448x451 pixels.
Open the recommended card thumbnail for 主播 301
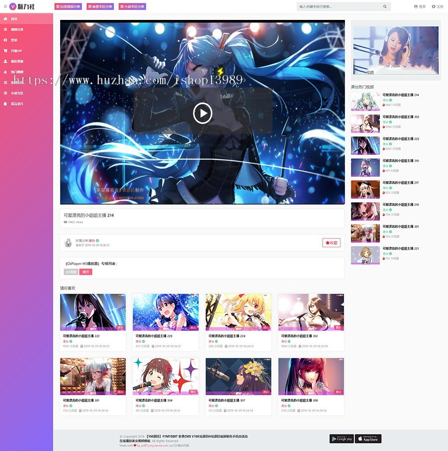pyautogui.click(x=93, y=376)
